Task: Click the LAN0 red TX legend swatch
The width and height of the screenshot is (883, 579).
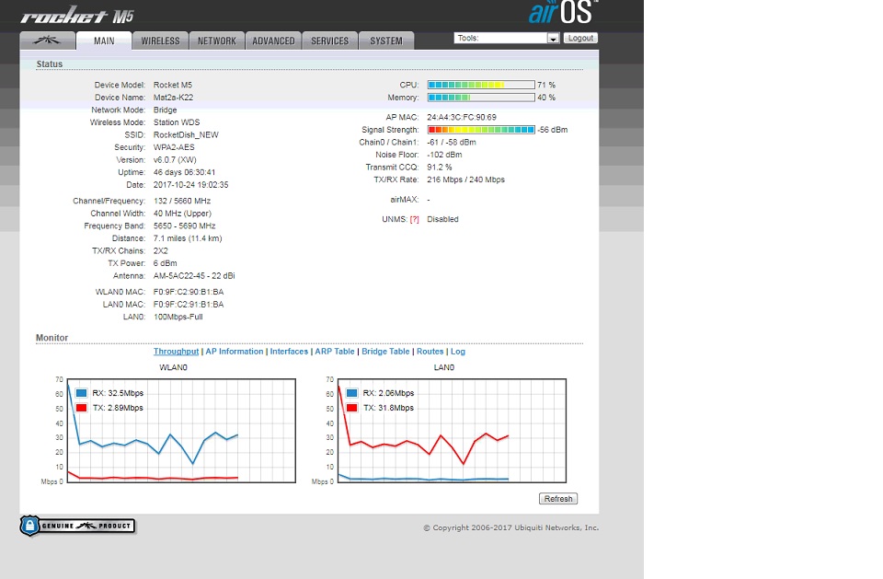Action: pyautogui.click(x=352, y=408)
